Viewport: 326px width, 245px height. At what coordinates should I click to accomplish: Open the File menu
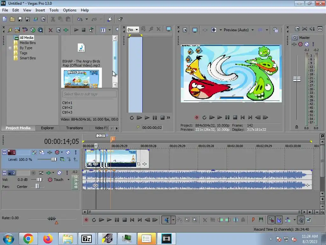pyautogui.click(x=5, y=10)
